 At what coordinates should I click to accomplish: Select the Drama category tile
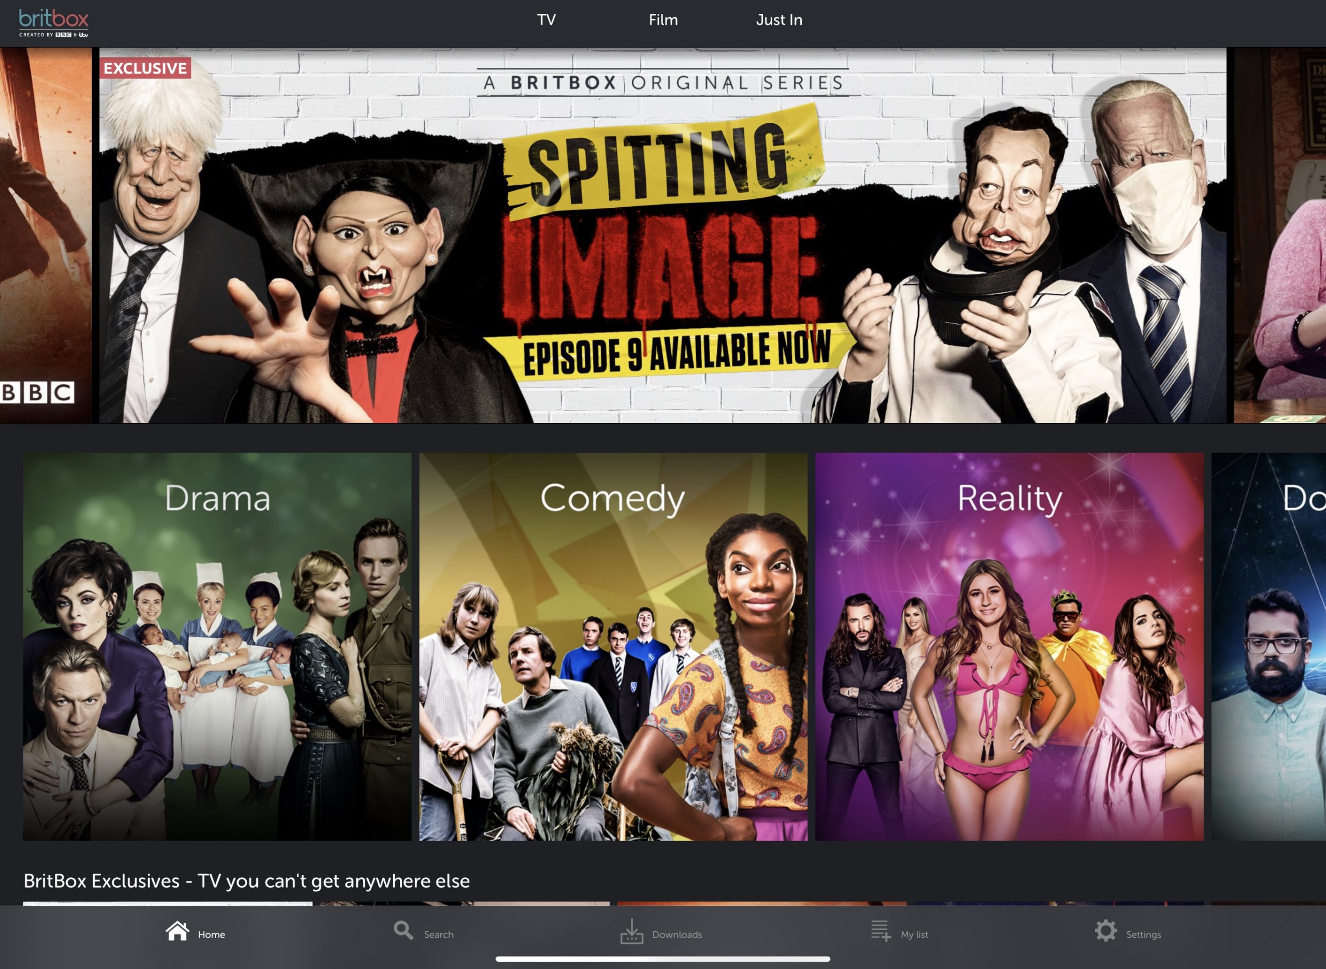tap(217, 646)
